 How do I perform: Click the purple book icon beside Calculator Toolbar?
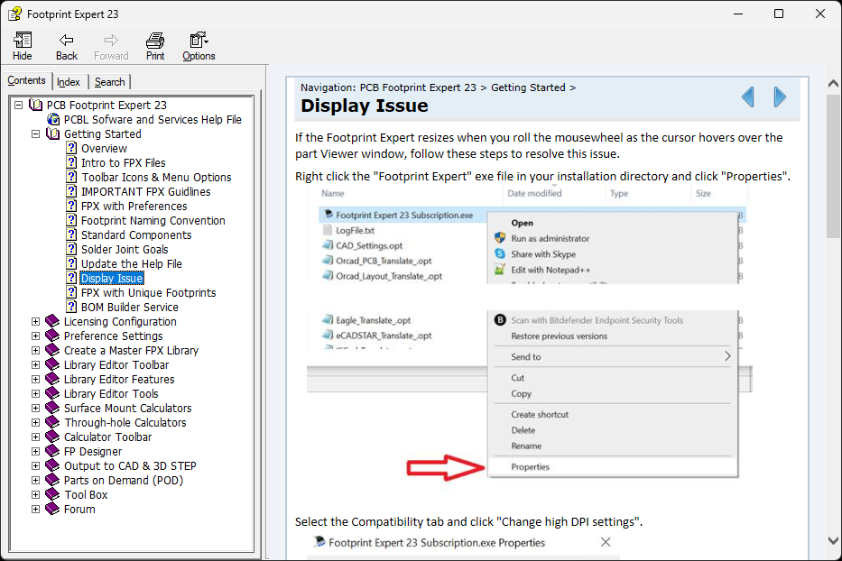pos(52,437)
